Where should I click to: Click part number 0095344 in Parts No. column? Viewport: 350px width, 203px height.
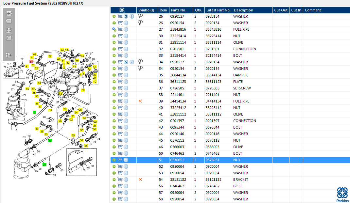177,127
